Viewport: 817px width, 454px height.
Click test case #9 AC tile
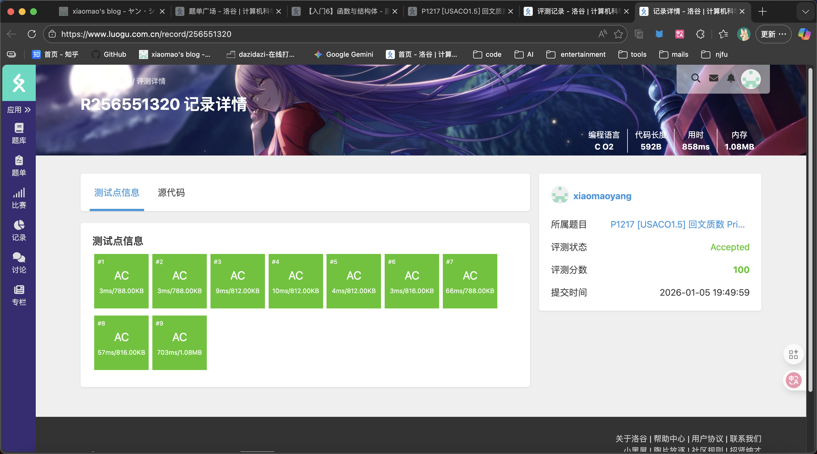pos(180,343)
